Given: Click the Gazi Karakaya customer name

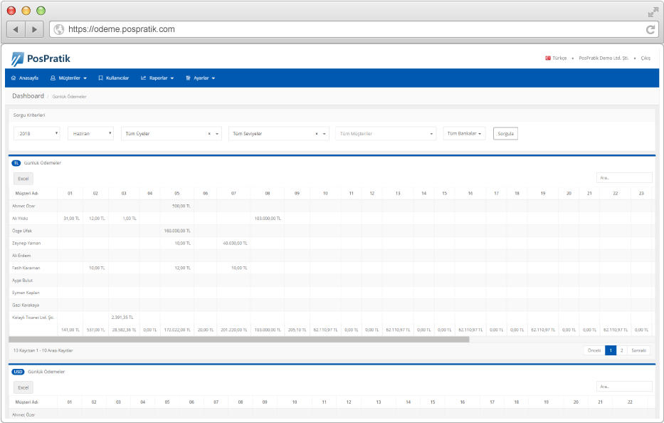Looking at the screenshot, I should pyautogui.click(x=26, y=305).
